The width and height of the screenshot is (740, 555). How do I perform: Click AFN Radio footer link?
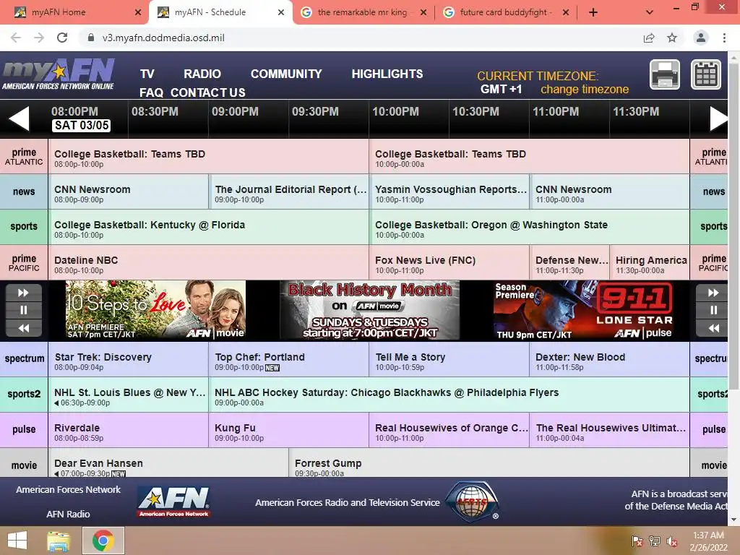(x=68, y=515)
